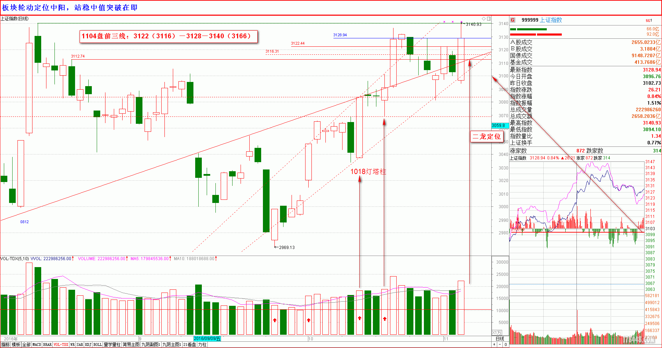Click the 上证指数(日线) chart title
This screenshot has width=662, height=348.
click(x=15, y=18)
